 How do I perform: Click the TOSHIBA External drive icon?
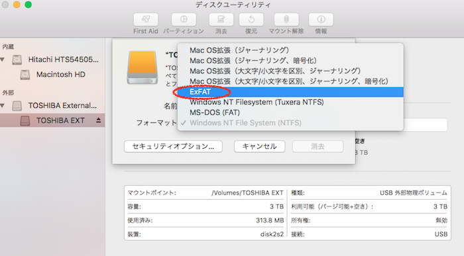(17, 106)
